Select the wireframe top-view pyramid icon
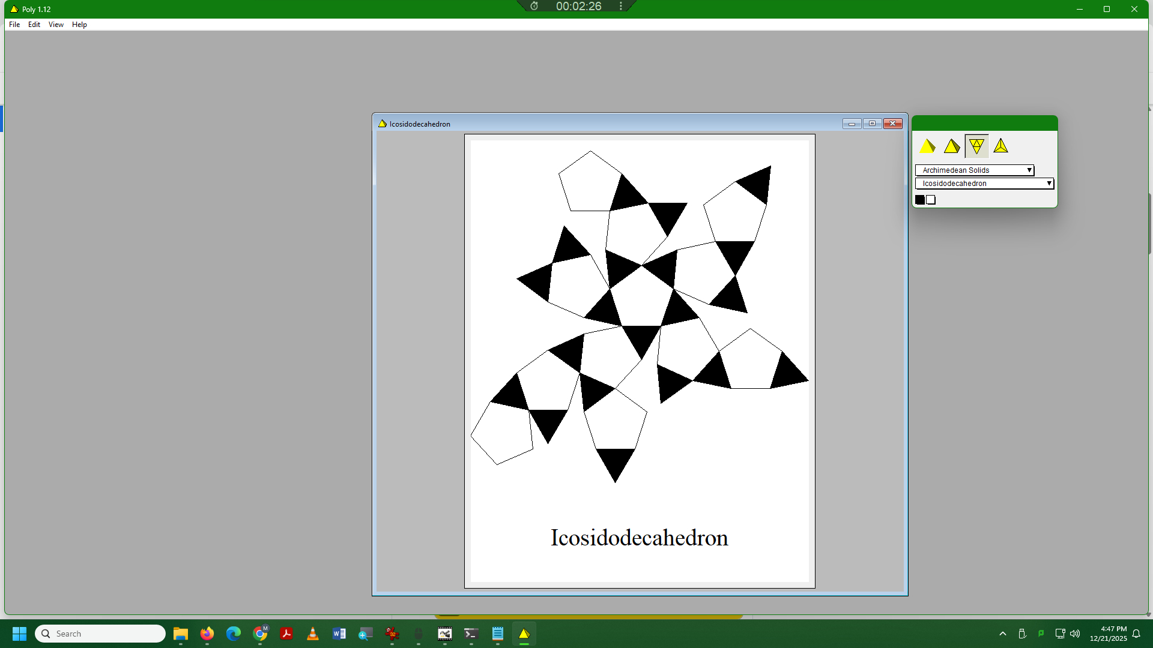The width and height of the screenshot is (1153, 648). tap(1000, 146)
